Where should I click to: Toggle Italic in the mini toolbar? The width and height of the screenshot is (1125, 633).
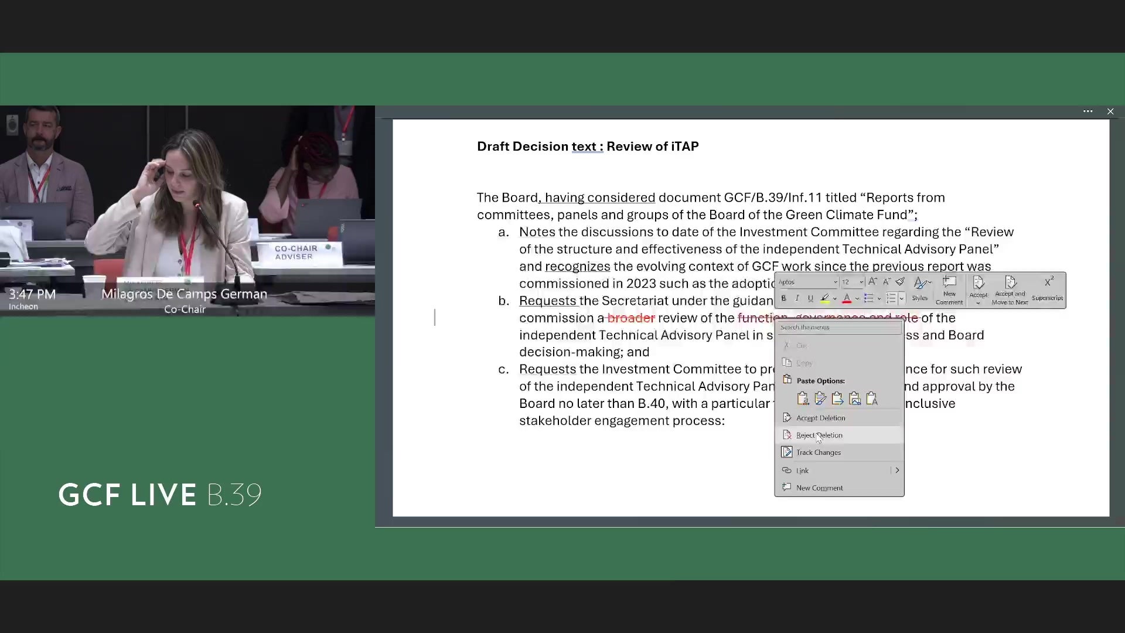pyautogui.click(x=797, y=298)
